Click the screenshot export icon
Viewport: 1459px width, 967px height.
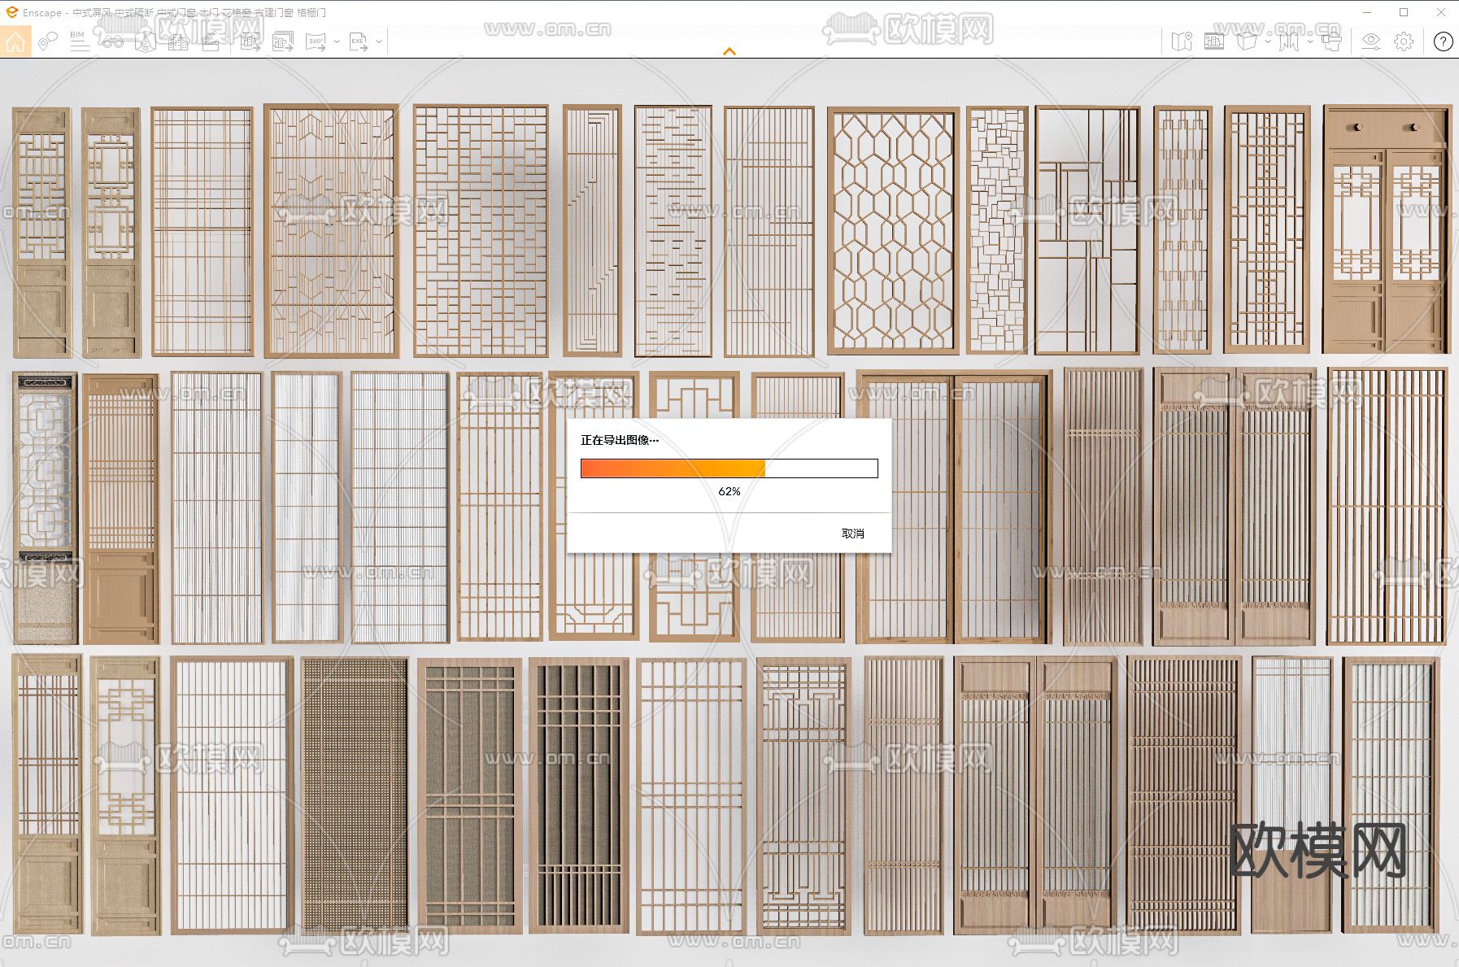(x=250, y=41)
